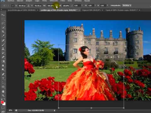
Task: Open the Capa menu
Action: click(x=37, y=1)
